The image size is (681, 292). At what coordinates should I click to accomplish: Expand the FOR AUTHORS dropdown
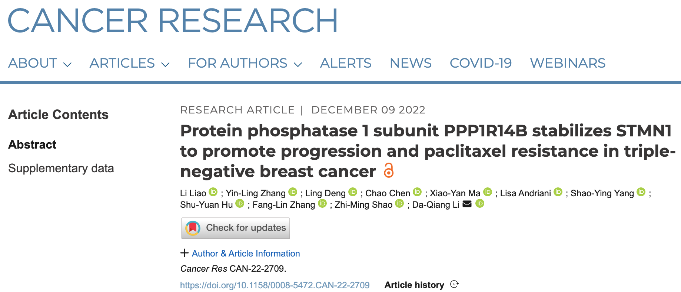coord(245,63)
